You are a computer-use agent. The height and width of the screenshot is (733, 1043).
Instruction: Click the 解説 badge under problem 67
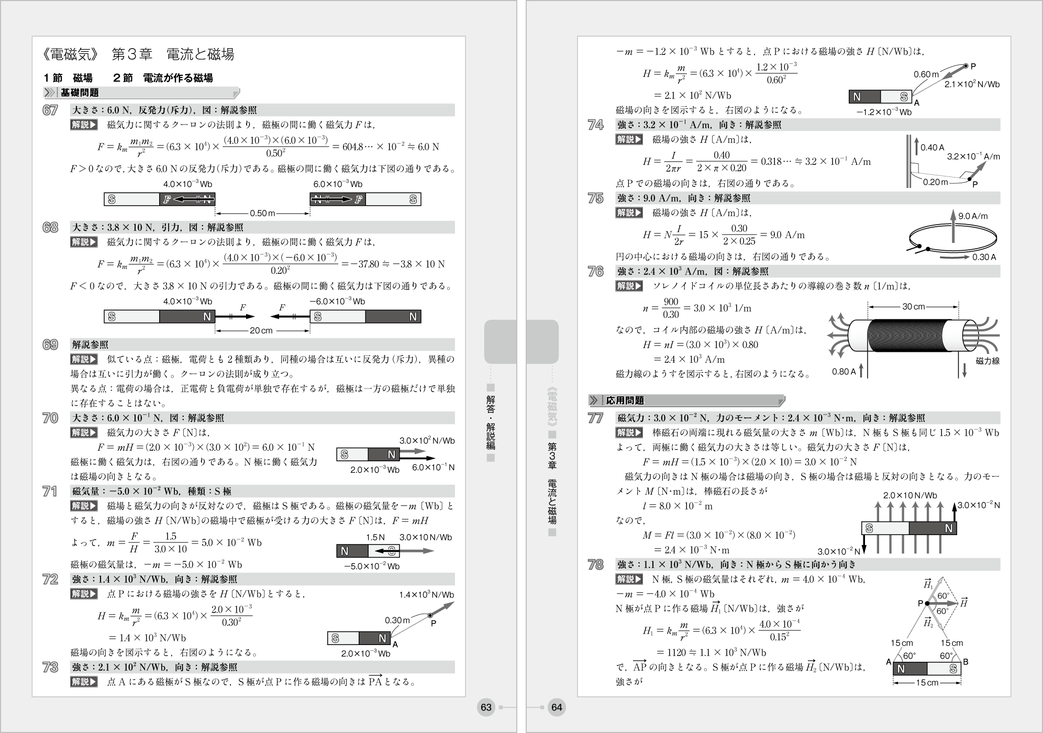coord(84,125)
